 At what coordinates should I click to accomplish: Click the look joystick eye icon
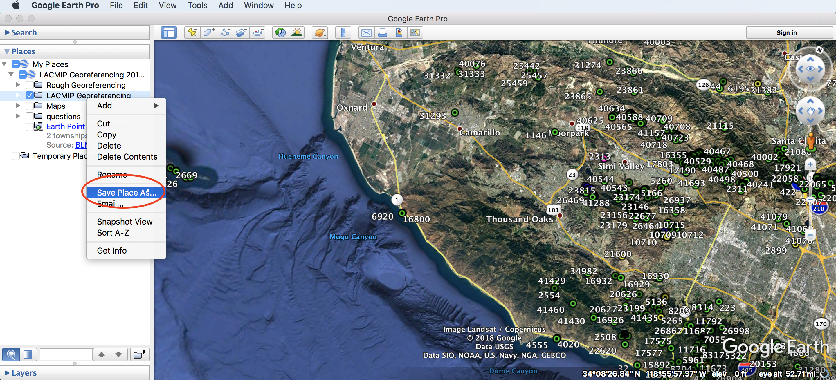(810, 69)
